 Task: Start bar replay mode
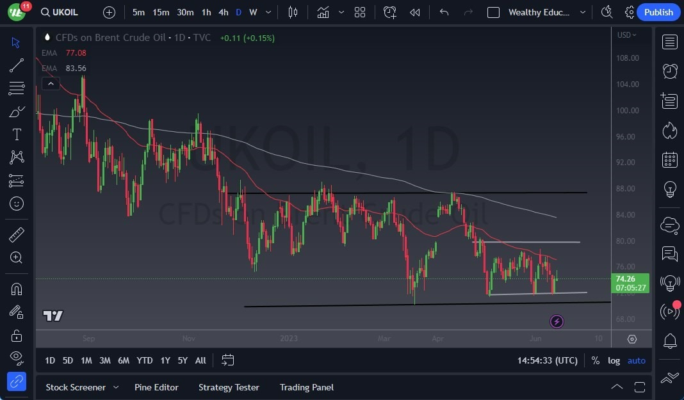coord(414,12)
